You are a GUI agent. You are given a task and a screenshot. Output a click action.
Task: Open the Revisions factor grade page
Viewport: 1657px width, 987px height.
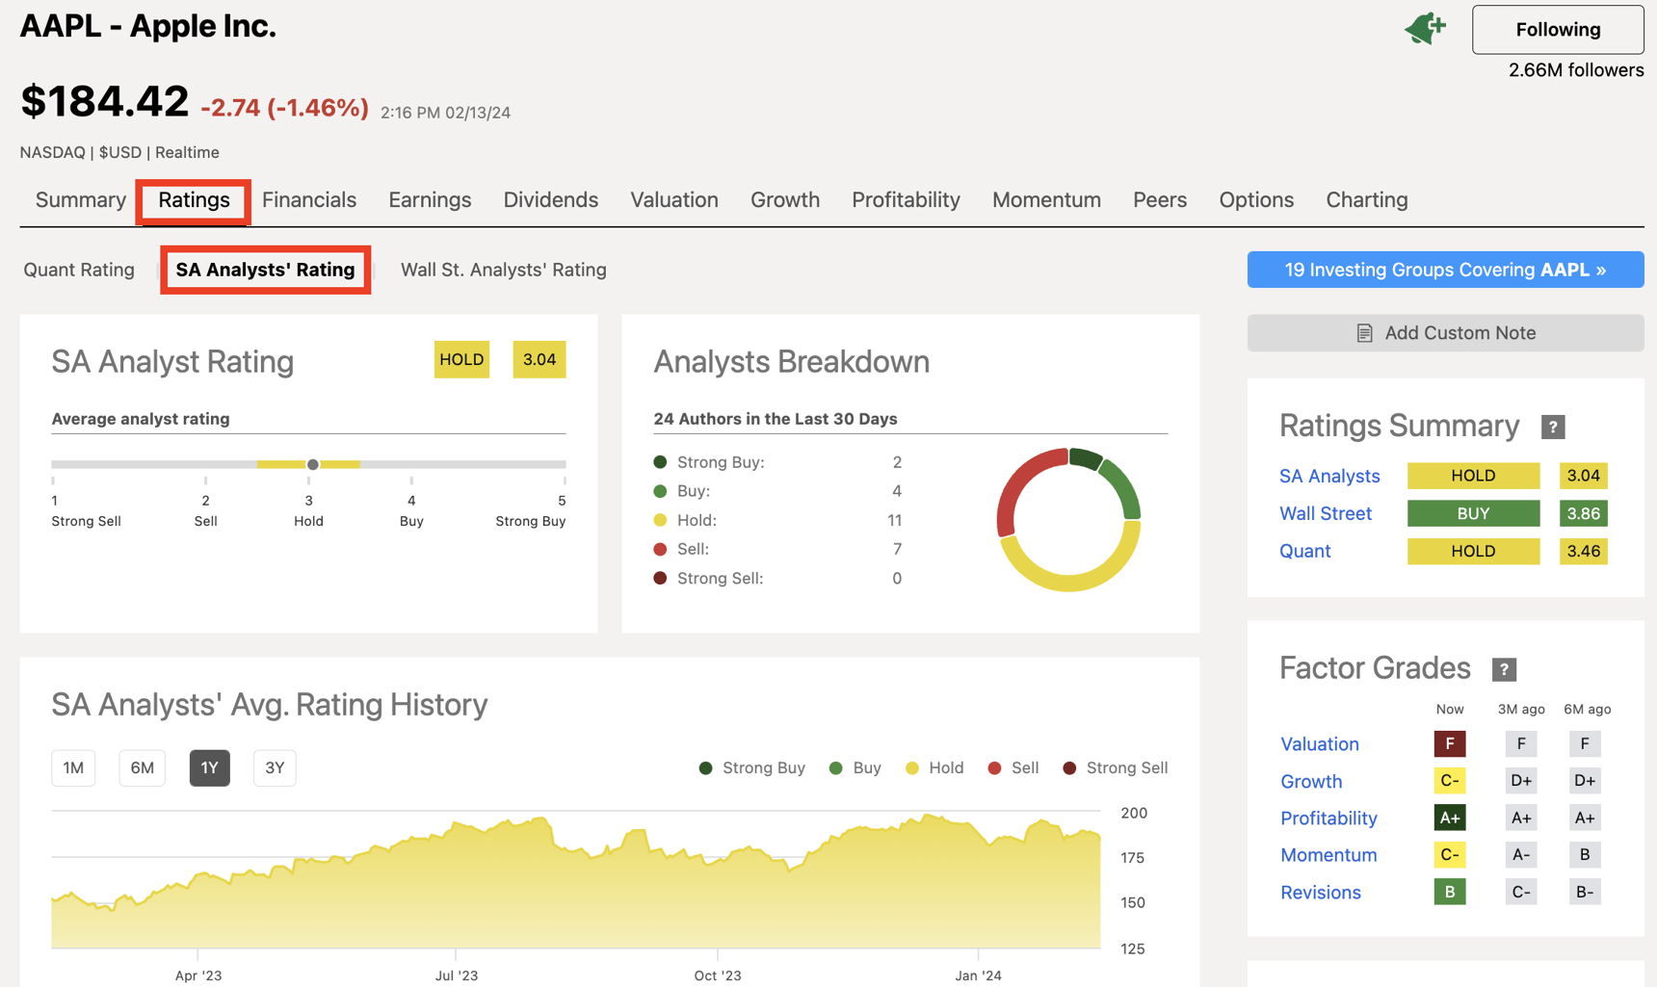(1321, 892)
